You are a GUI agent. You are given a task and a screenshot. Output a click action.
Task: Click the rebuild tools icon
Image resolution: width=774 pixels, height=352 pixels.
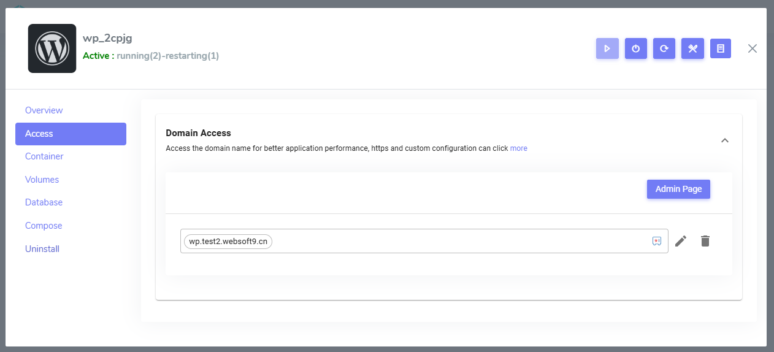[692, 48]
